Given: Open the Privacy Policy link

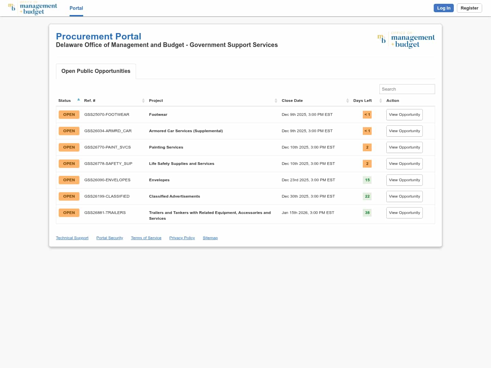Looking at the screenshot, I should [x=182, y=238].
